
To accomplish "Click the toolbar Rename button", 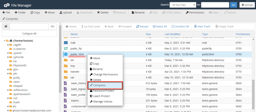I will tap(138, 13).
